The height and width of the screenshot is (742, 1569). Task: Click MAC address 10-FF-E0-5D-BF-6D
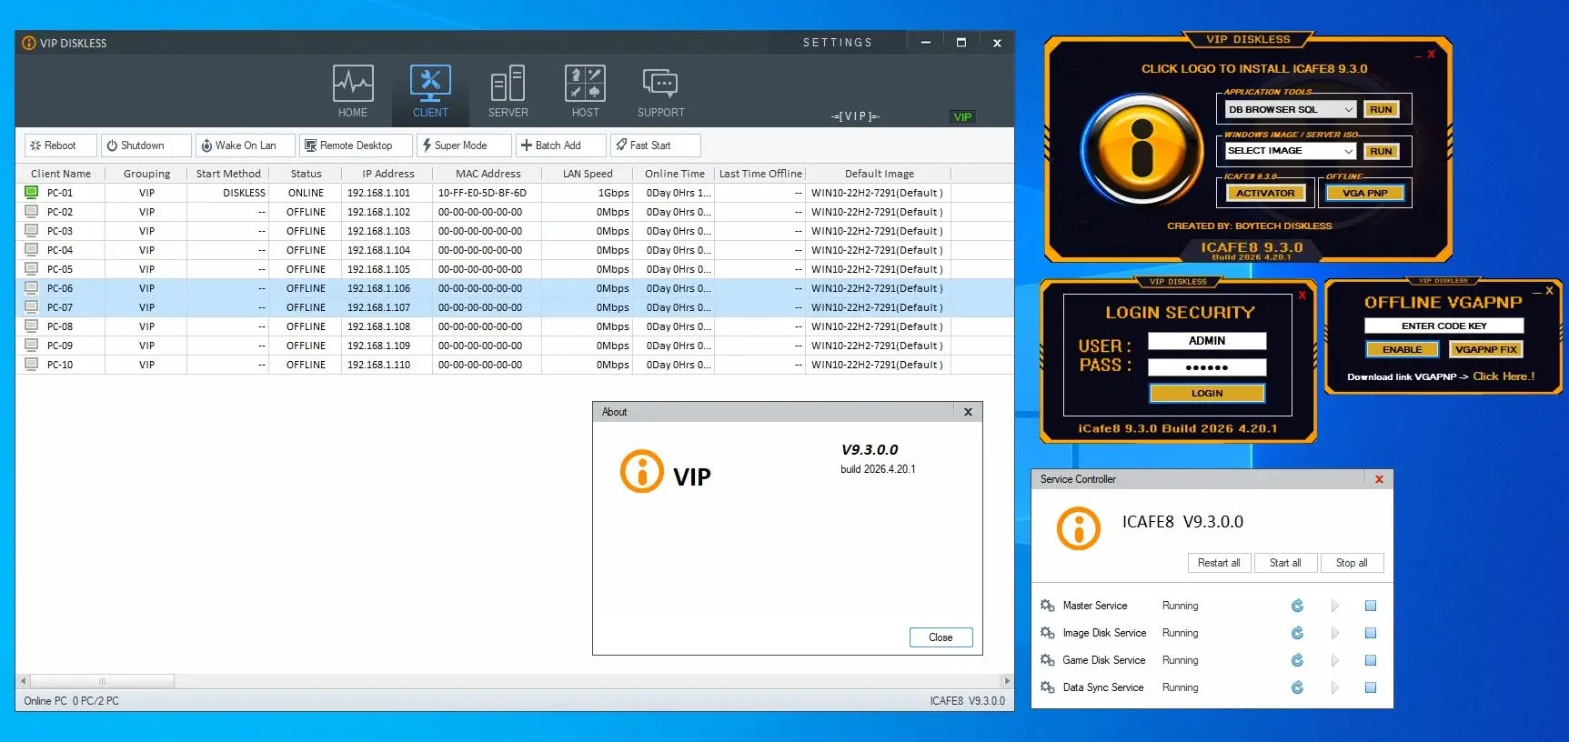482,193
